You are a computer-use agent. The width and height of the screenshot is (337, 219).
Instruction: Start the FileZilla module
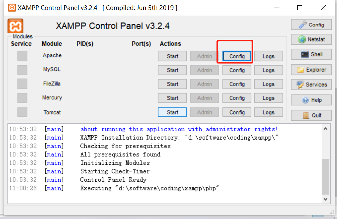(x=172, y=84)
